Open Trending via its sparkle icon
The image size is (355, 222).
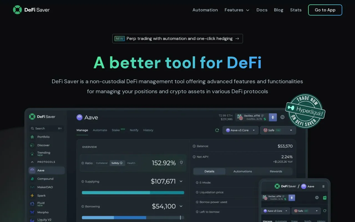[32, 153]
